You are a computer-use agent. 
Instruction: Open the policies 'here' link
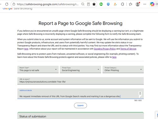114,57
